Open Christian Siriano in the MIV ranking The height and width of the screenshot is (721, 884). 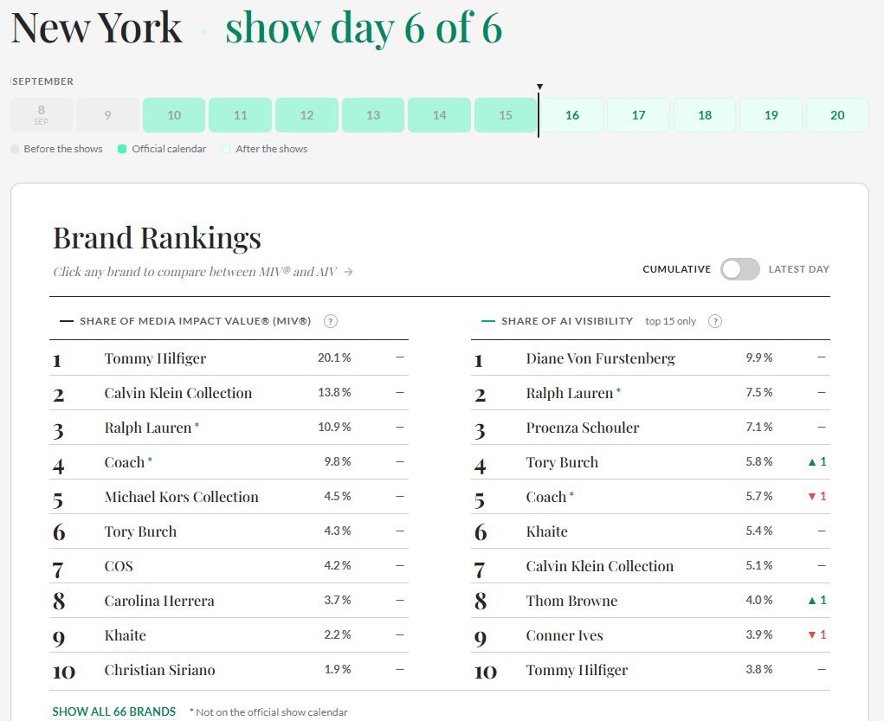click(159, 670)
